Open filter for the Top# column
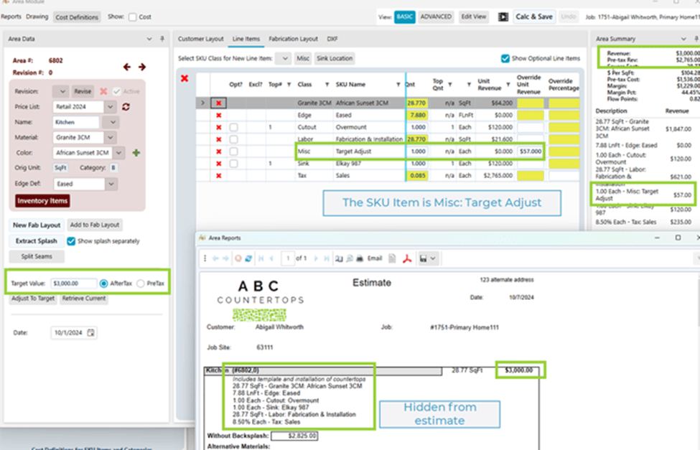700x450 pixels. (289, 85)
